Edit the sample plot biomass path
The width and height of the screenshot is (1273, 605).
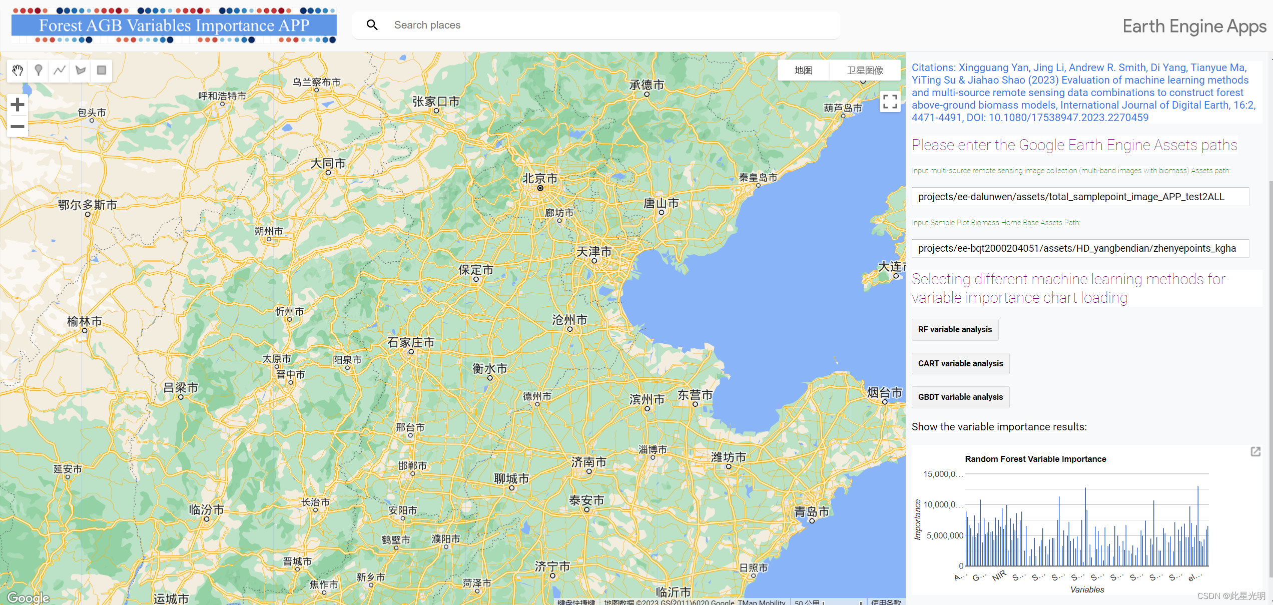point(1080,249)
